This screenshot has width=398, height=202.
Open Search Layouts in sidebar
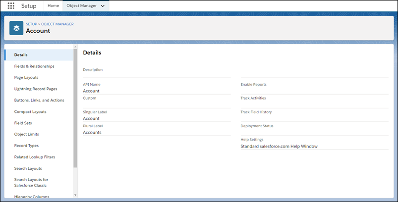pyautogui.click(x=28, y=168)
